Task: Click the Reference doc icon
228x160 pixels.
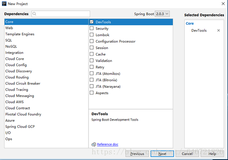Action: 94,144
